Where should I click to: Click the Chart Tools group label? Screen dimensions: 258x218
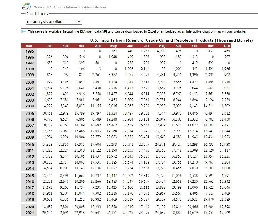pos(36,14)
